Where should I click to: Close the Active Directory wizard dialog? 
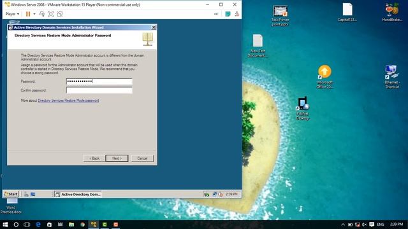pos(154,27)
